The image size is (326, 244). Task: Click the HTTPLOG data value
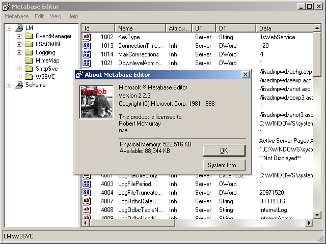point(272,201)
